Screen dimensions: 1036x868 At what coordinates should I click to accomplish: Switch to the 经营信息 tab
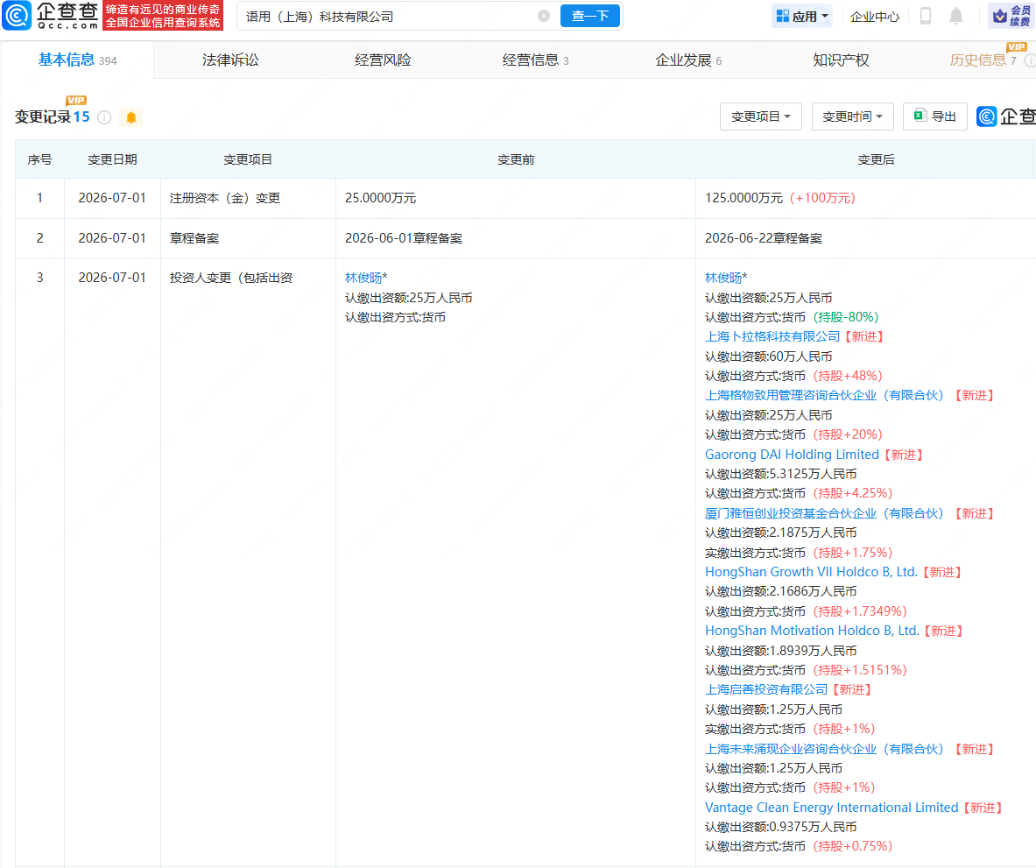click(x=535, y=60)
